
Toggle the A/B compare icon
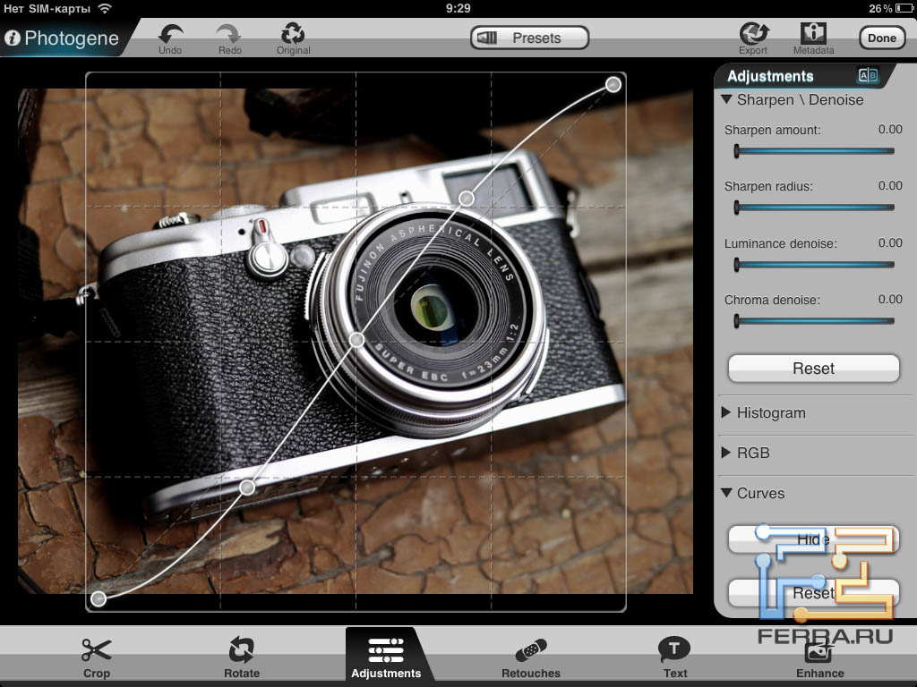coord(868,76)
